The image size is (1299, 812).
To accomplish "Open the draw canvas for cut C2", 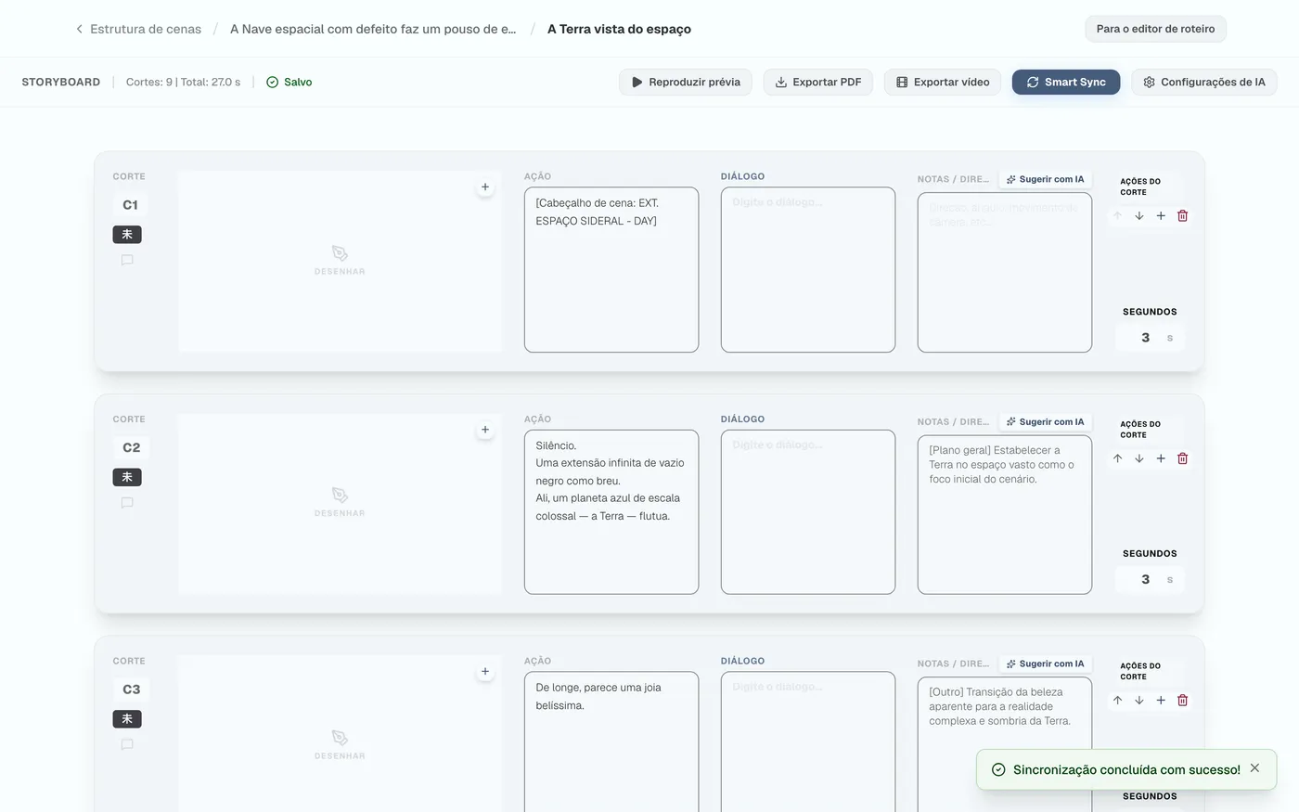I will click(340, 503).
